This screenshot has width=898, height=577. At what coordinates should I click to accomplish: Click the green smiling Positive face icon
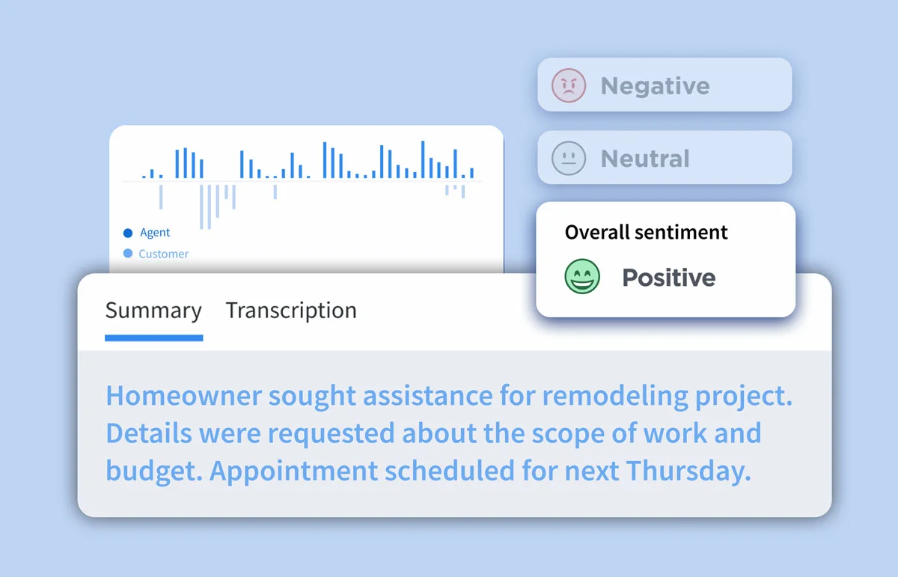pyautogui.click(x=581, y=277)
